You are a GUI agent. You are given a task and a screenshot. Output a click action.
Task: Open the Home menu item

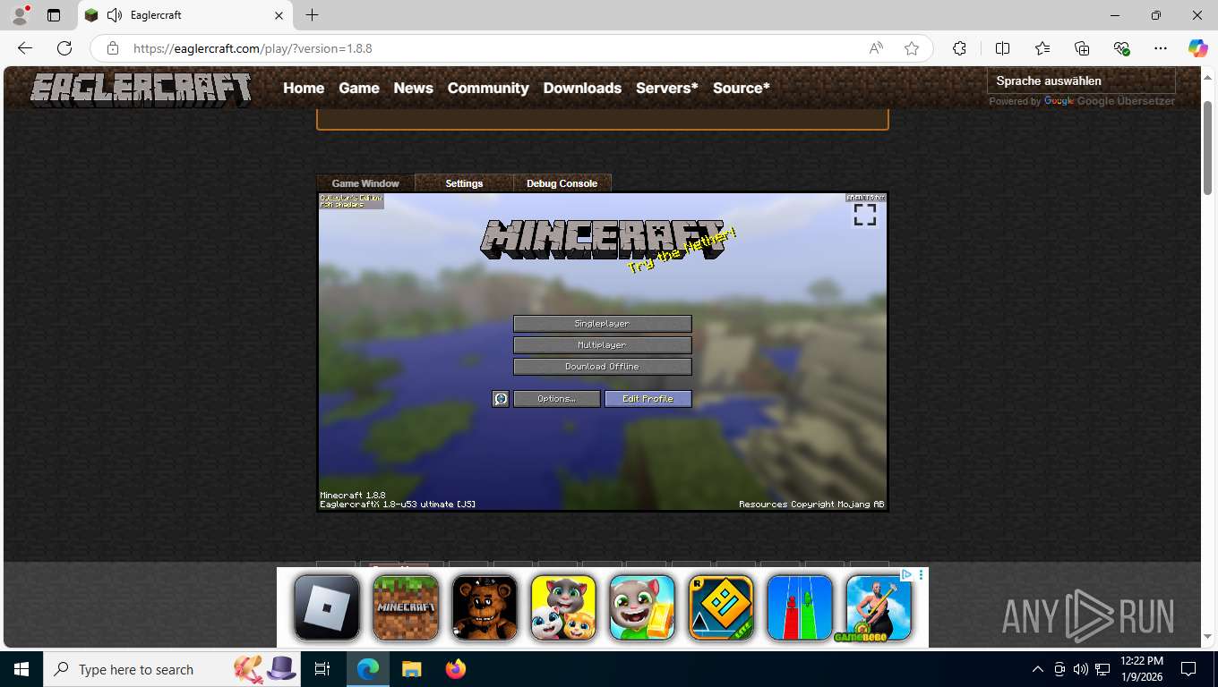click(x=304, y=88)
